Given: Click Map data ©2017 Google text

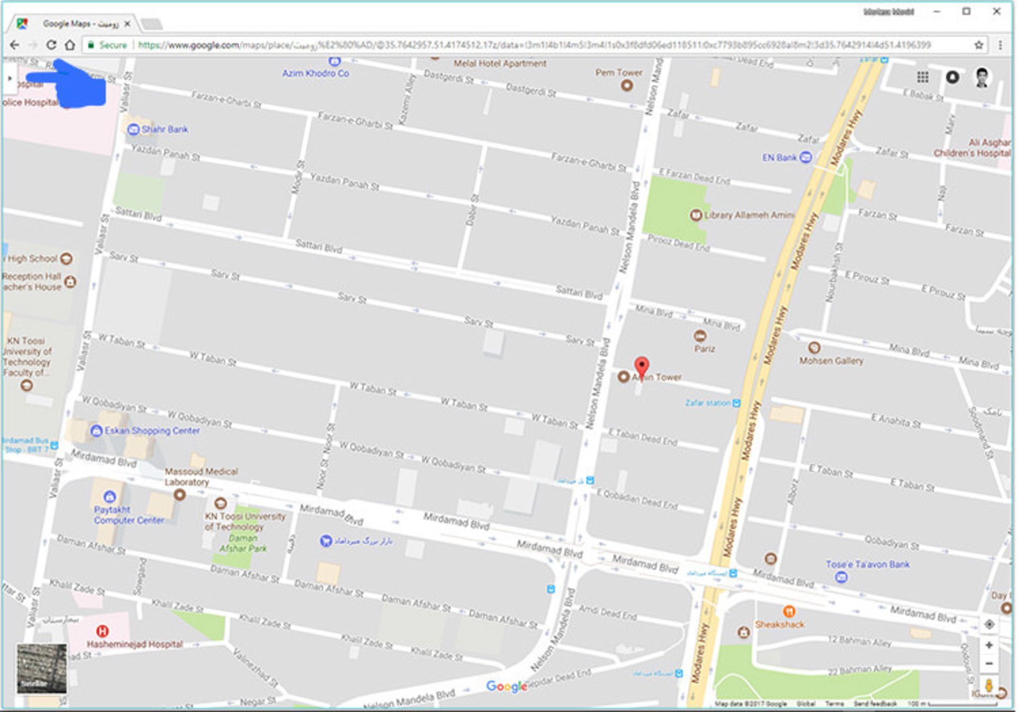Looking at the screenshot, I should tap(751, 704).
